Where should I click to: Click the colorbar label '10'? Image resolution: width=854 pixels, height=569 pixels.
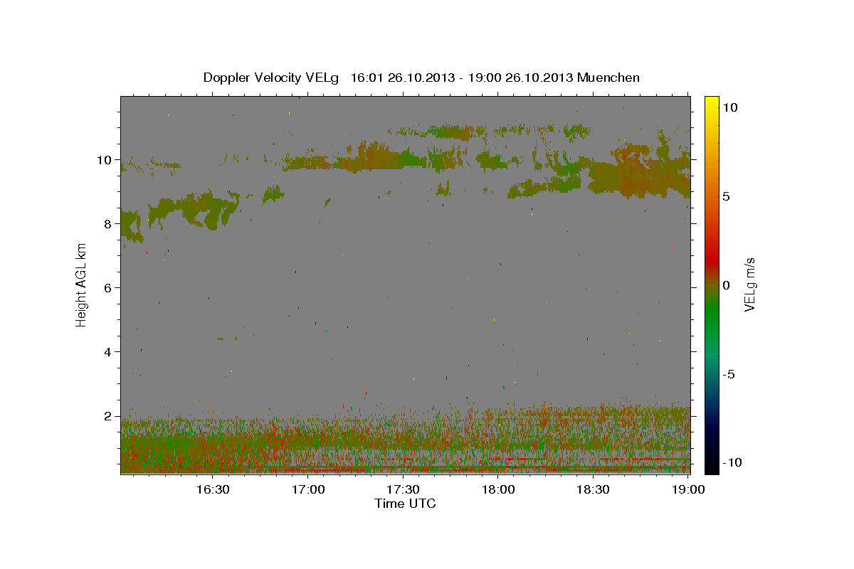(729, 107)
